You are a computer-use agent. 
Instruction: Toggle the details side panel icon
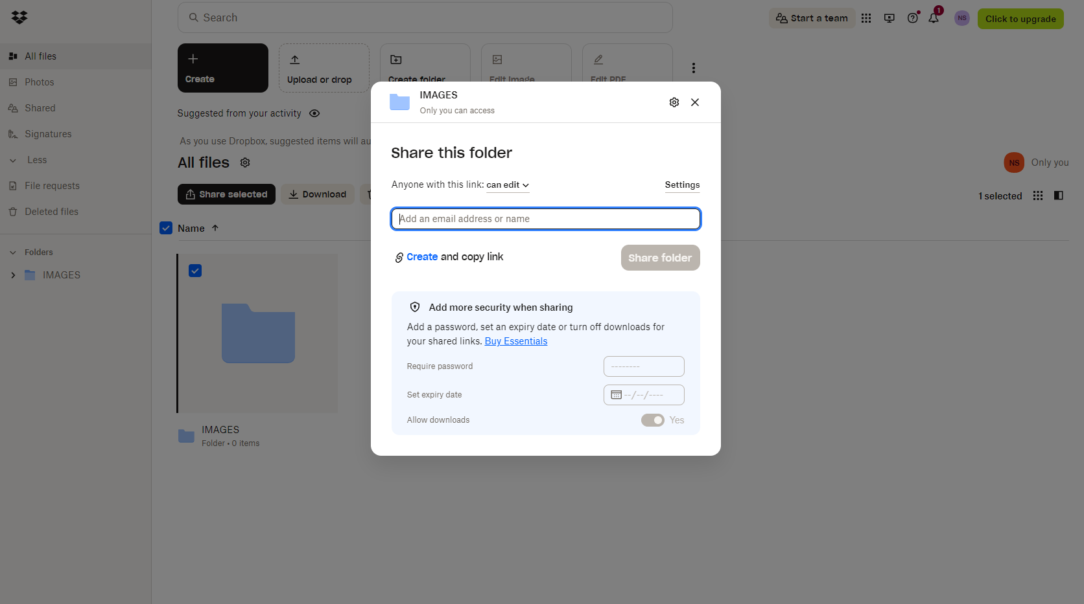[1059, 196]
